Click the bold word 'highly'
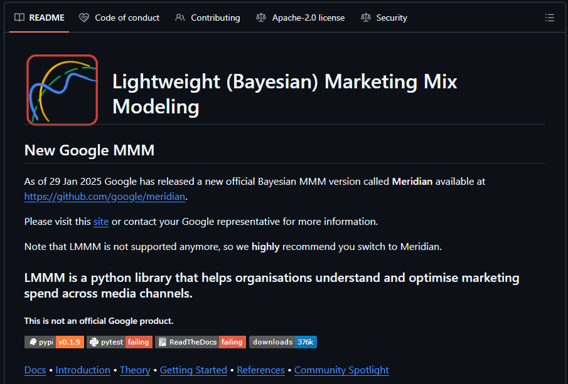The height and width of the screenshot is (384, 568). pyautogui.click(x=265, y=247)
